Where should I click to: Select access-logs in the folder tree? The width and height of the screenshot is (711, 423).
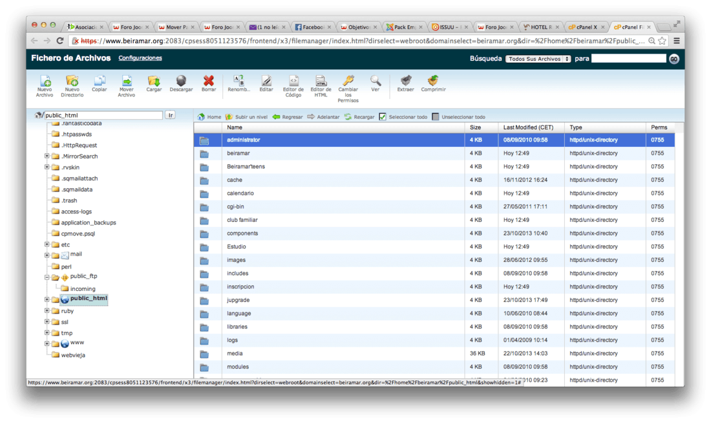pyautogui.click(x=76, y=211)
